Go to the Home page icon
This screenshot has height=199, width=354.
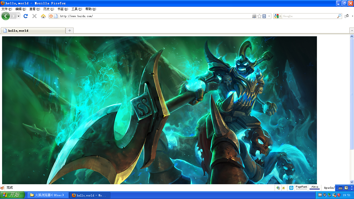coord(43,16)
